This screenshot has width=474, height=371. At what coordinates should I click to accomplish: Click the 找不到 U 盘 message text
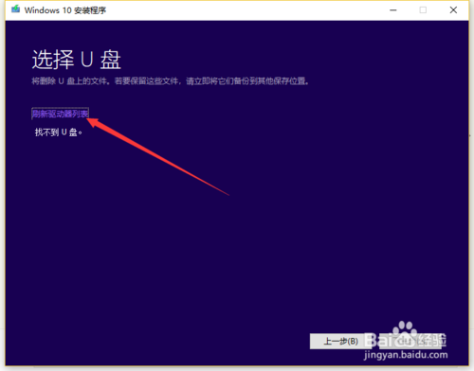59,132
